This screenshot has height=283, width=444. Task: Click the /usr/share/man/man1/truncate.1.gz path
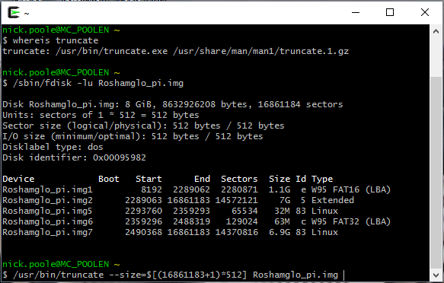tap(260, 51)
